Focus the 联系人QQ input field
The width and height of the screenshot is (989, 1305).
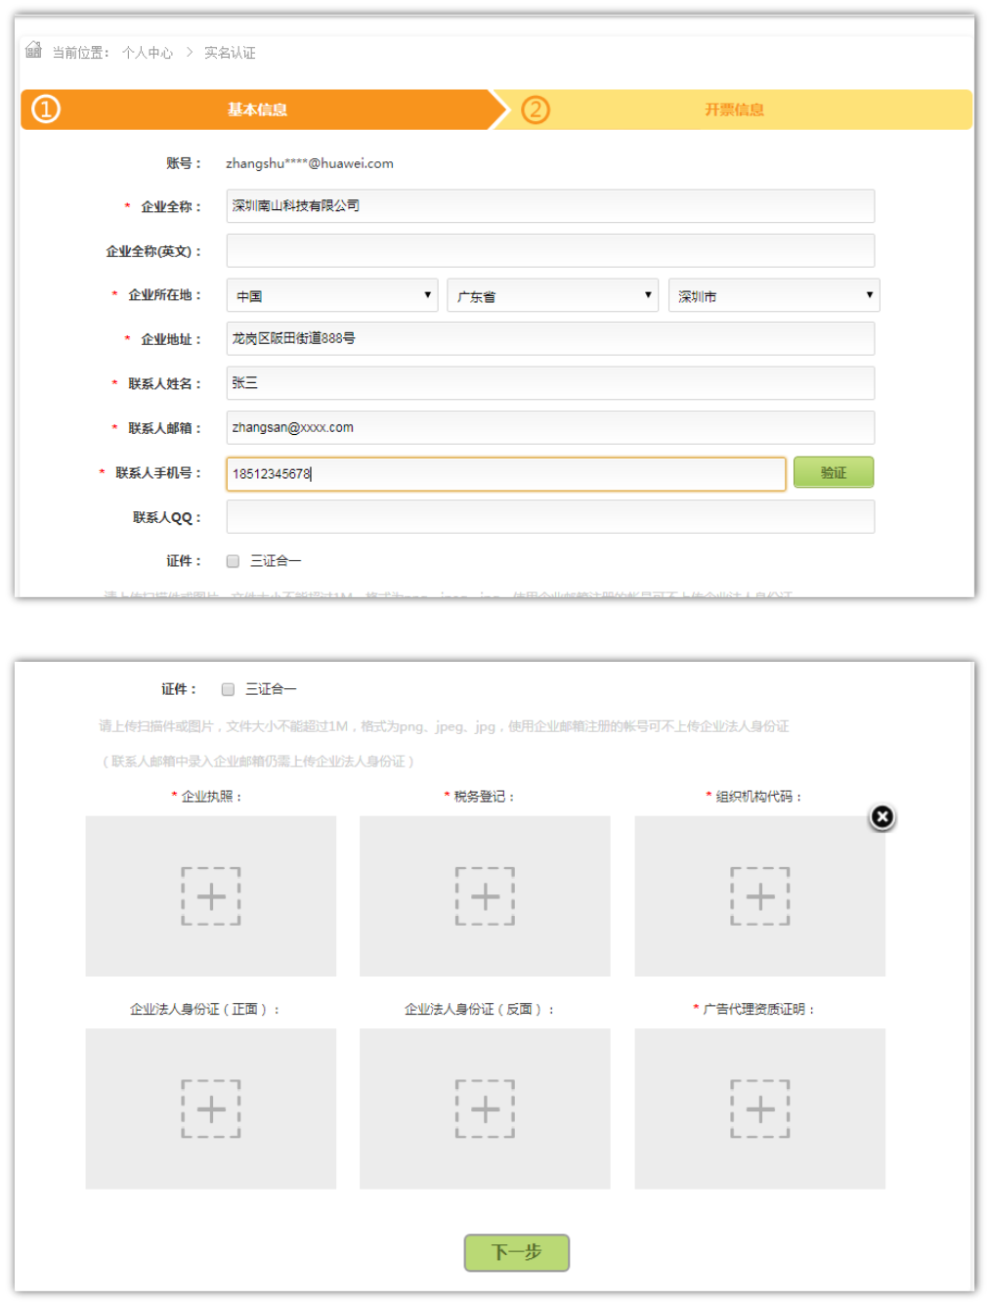click(550, 517)
